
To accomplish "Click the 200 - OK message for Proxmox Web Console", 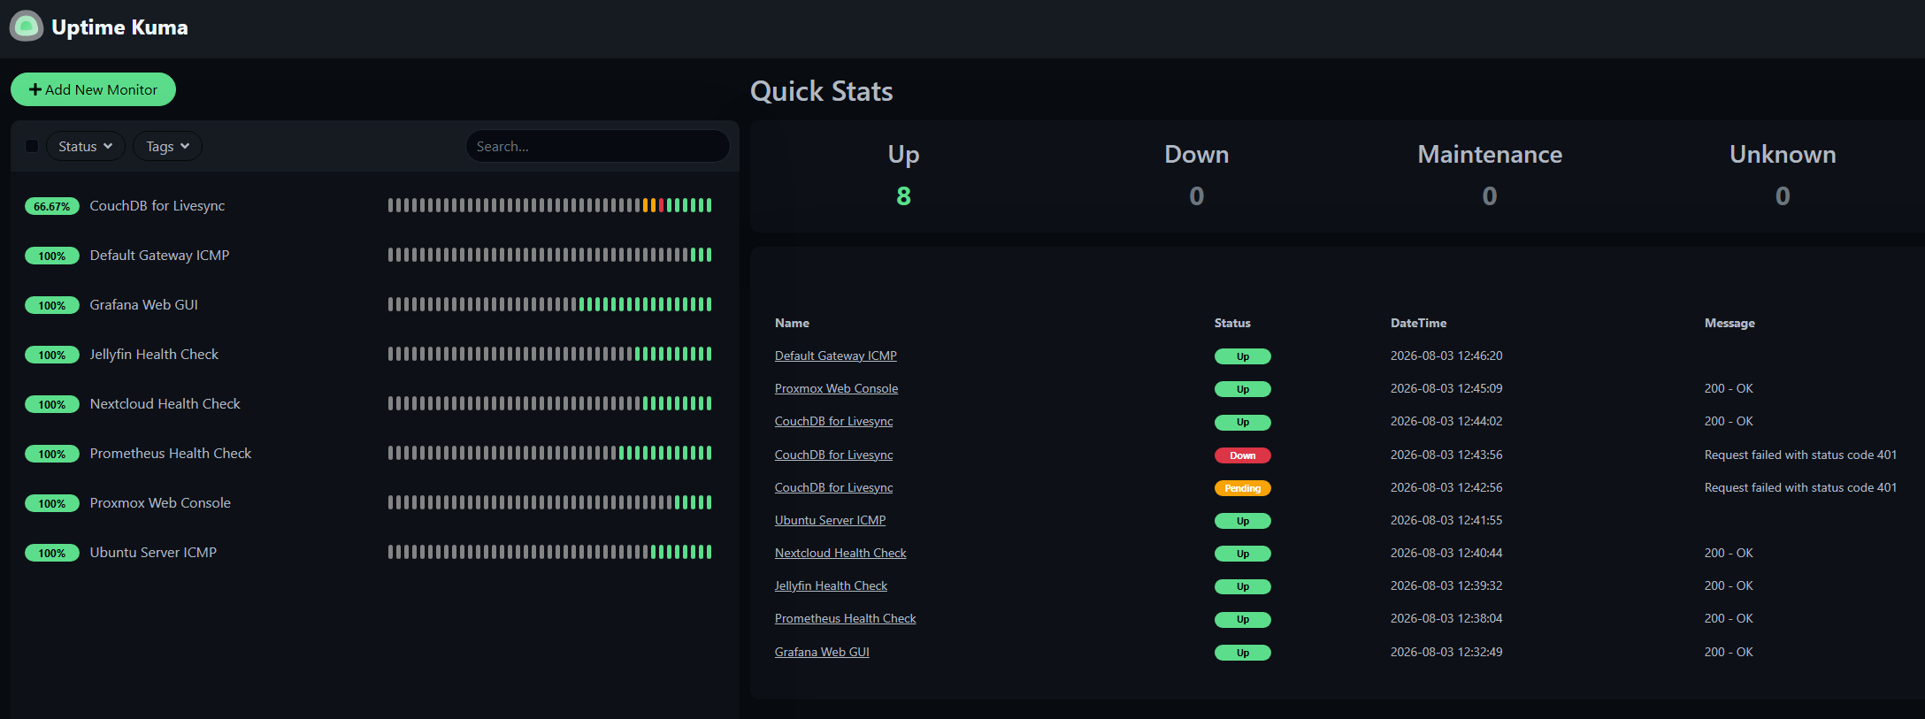I will [x=1729, y=388].
